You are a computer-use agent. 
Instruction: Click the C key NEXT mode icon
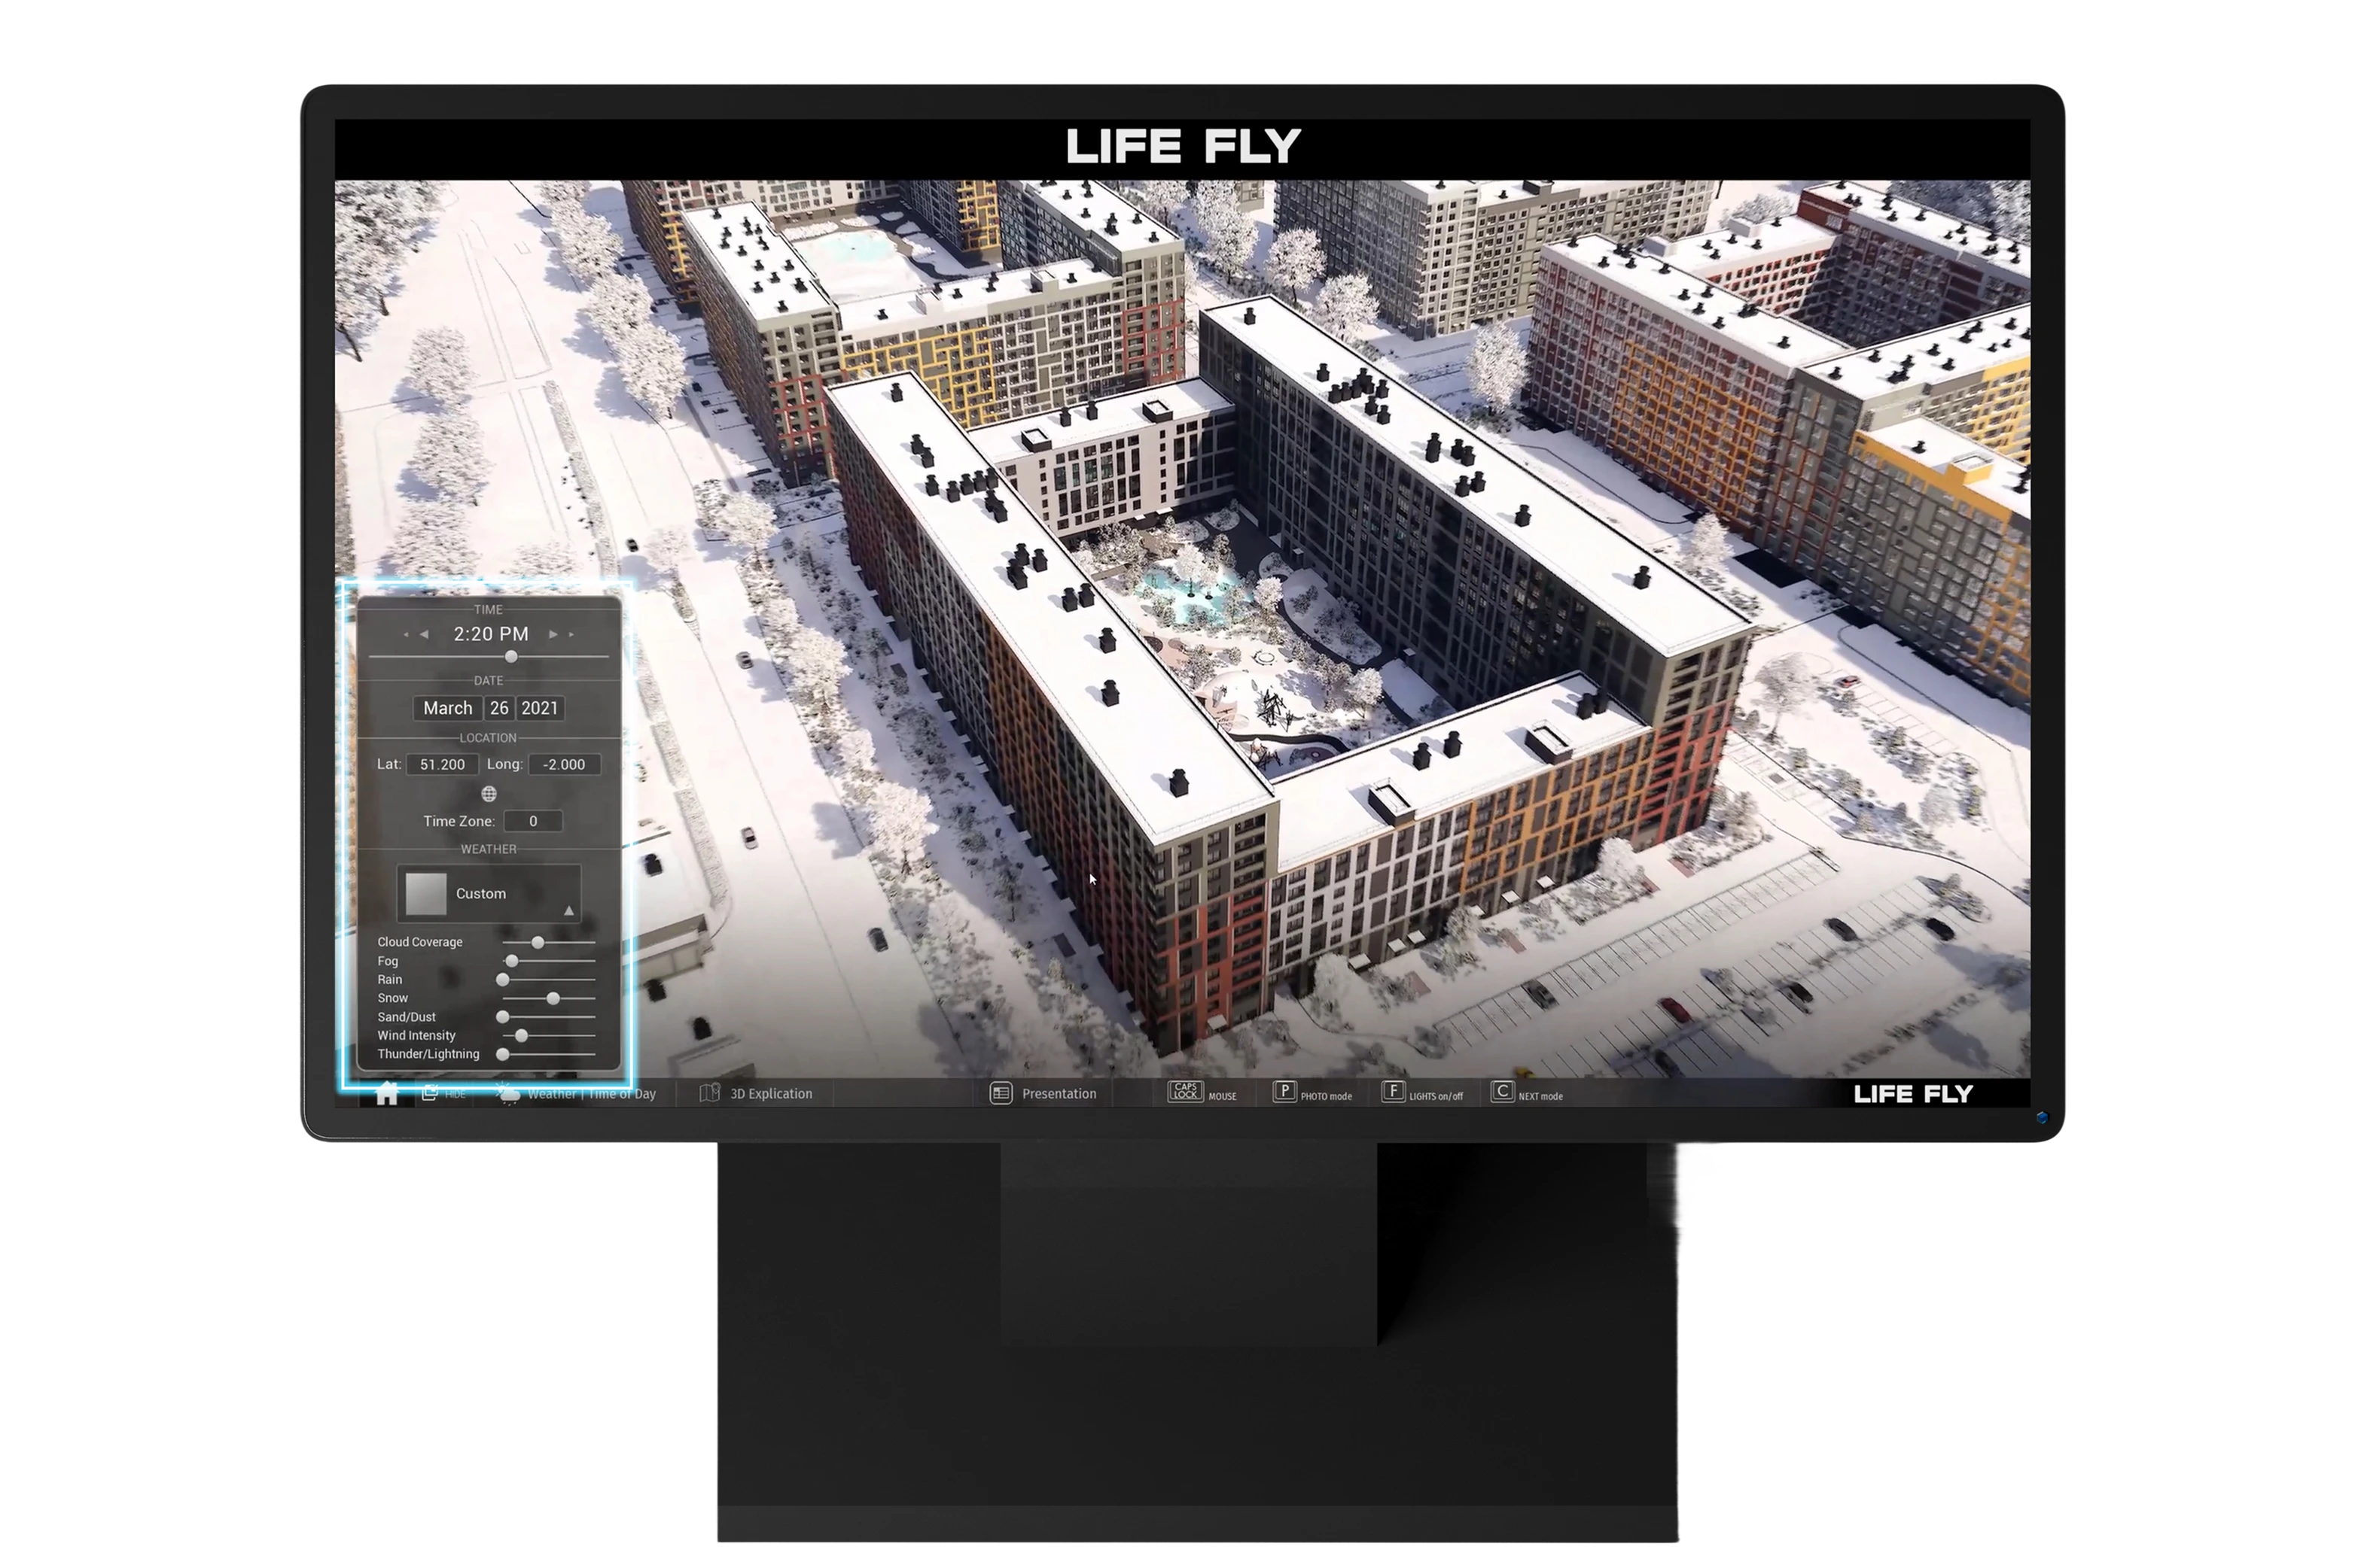[x=1502, y=1092]
